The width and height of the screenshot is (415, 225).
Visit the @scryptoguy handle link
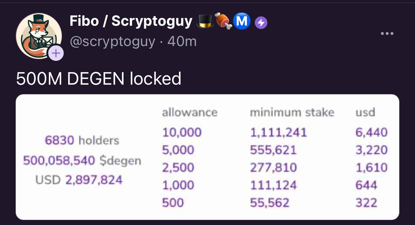tap(112, 42)
